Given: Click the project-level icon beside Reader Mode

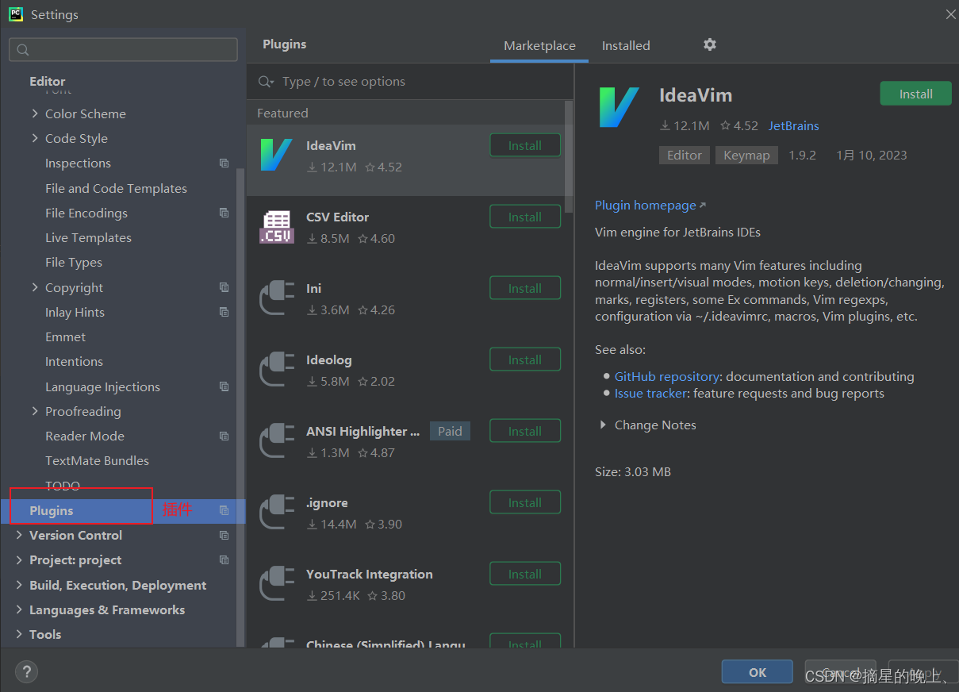Looking at the screenshot, I should [x=224, y=436].
